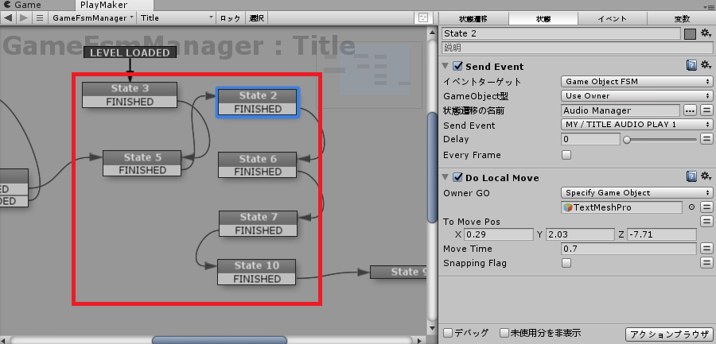This screenshot has height=344, width=716.
Task: Click the Move Time value field
Action: pyautogui.click(x=628, y=249)
